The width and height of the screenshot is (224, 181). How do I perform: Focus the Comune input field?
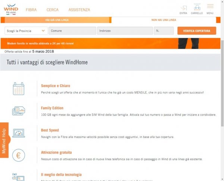tap(72, 31)
